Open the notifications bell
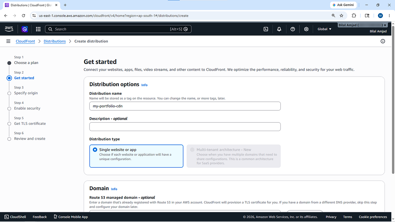Viewport: 395px width, 222px height. [x=279, y=29]
